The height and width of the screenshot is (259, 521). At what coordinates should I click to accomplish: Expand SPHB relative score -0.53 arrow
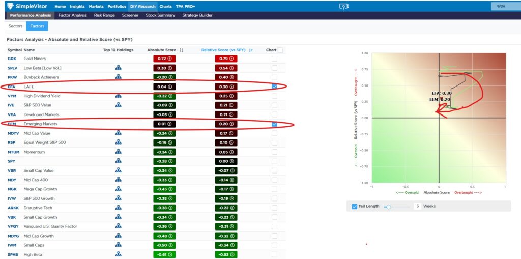231,255
